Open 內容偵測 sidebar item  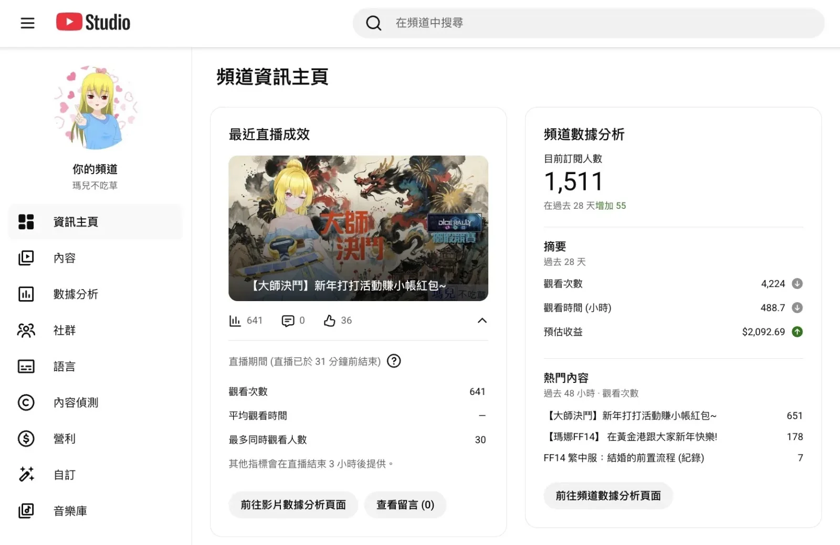[x=96, y=402]
